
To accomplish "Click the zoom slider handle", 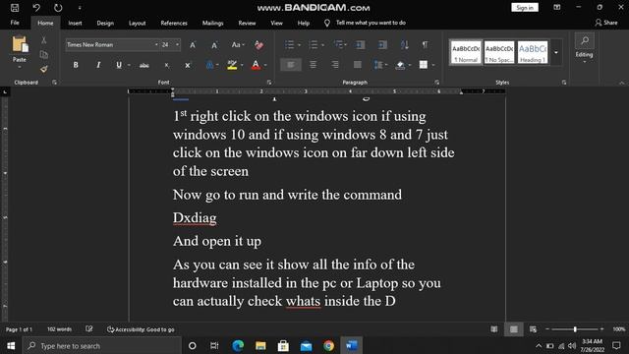I will (575, 329).
